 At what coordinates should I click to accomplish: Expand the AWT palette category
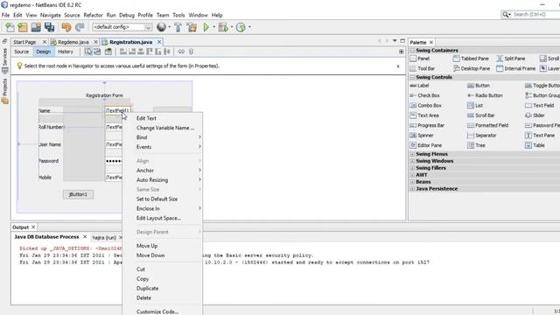(412, 175)
